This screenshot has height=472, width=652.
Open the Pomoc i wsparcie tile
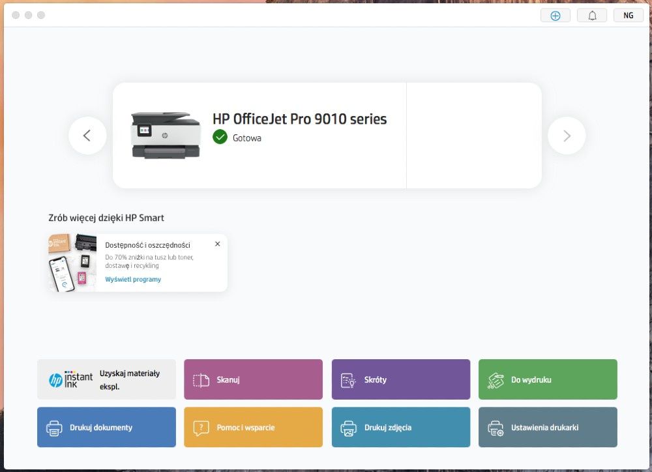tap(253, 427)
